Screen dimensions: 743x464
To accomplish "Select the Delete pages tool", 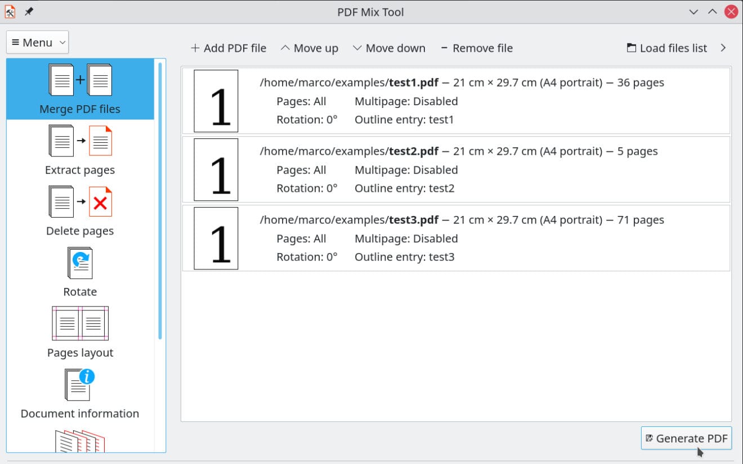I will click(x=80, y=210).
